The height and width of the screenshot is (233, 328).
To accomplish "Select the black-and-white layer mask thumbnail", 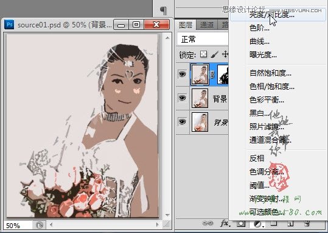I will click(x=223, y=74).
